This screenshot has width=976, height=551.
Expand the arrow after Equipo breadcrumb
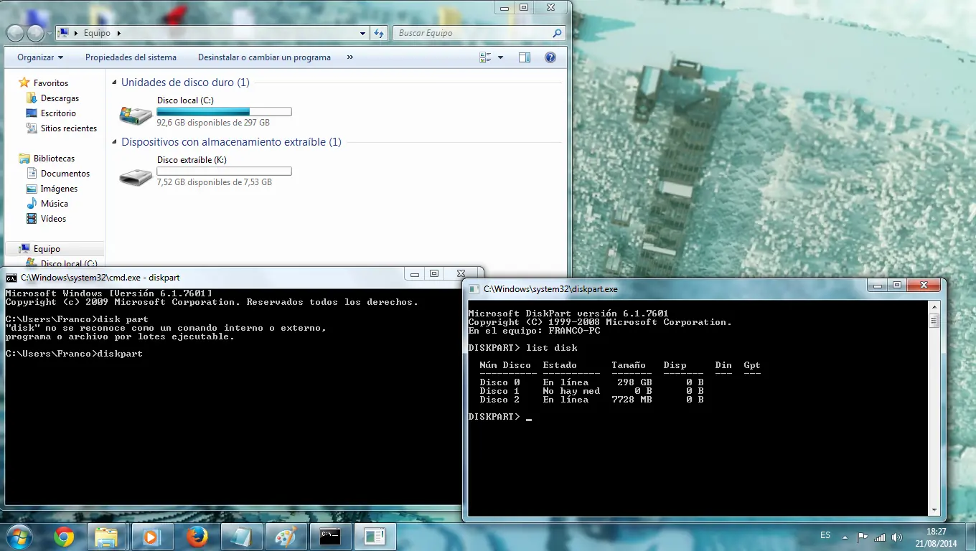118,33
